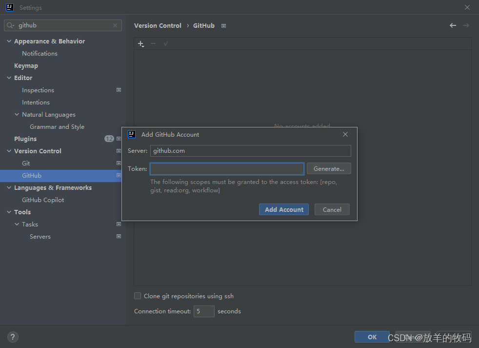Click Version Control in the breadcrumb
Screen dimensions: 479x348
pyautogui.click(x=158, y=26)
